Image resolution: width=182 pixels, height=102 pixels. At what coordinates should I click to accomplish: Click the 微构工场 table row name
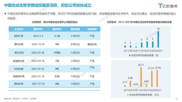19,36
